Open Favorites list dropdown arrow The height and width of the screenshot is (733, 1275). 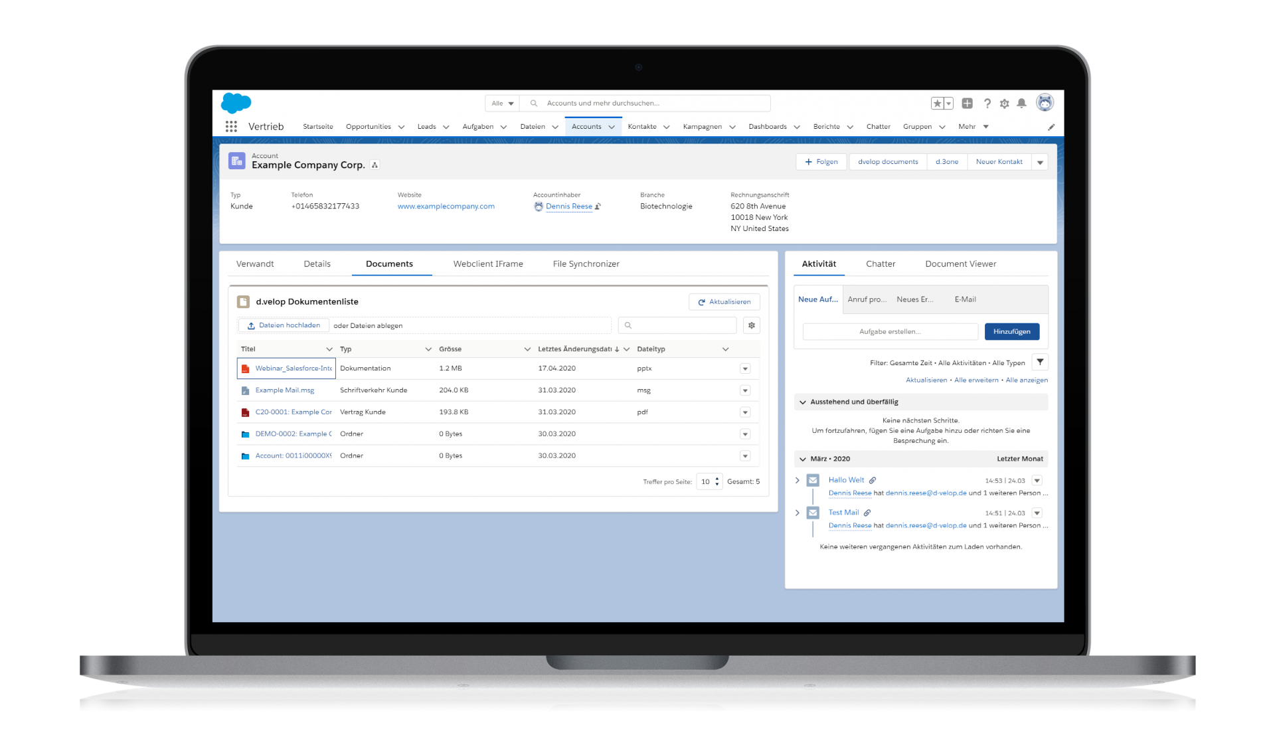coord(948,103)
